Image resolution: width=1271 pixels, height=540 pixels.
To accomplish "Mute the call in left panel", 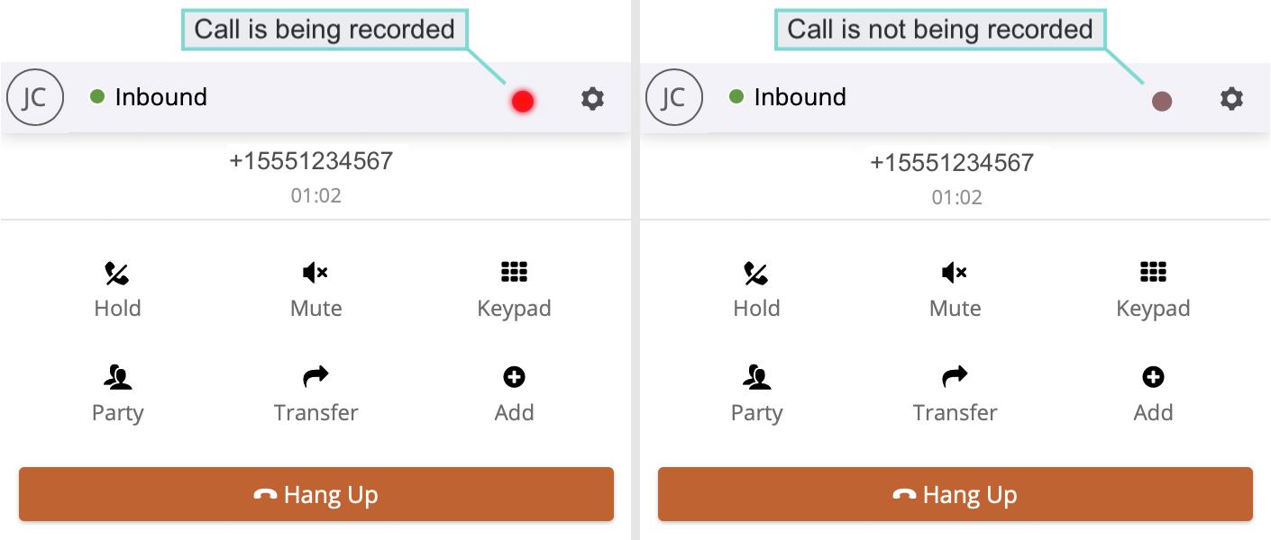I will 315,273.
